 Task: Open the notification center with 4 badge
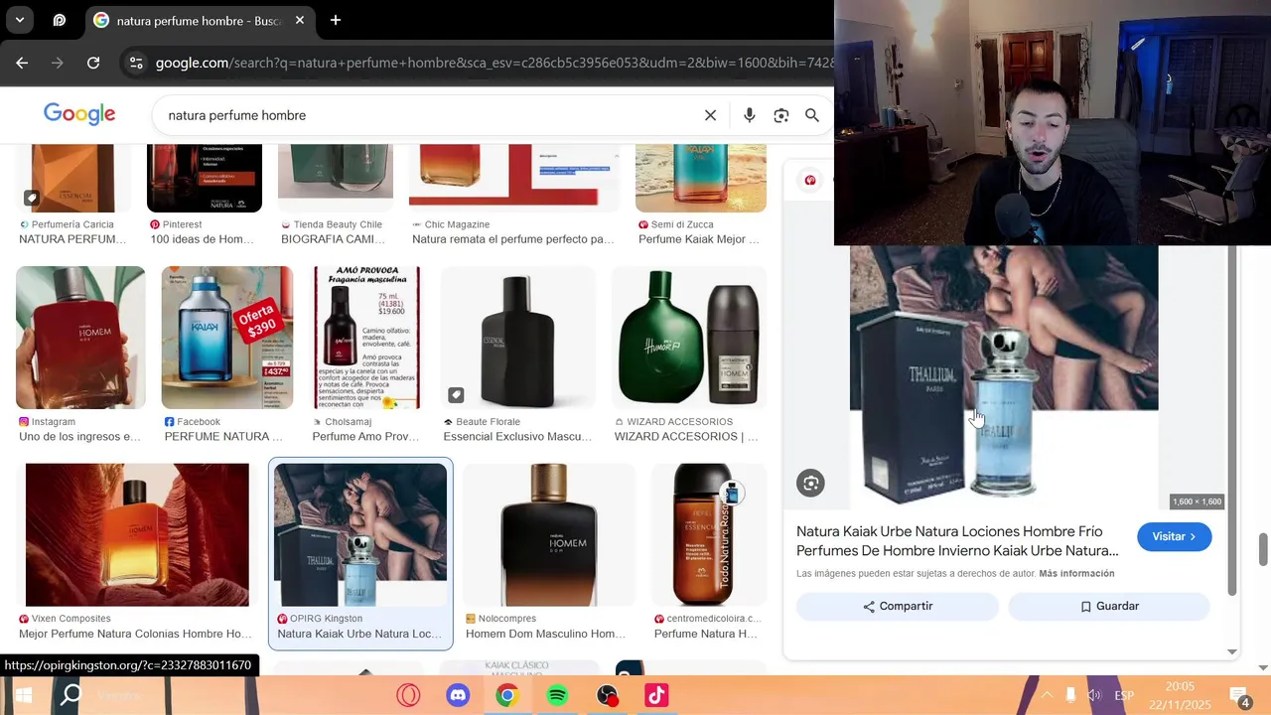pos(1239,696)
